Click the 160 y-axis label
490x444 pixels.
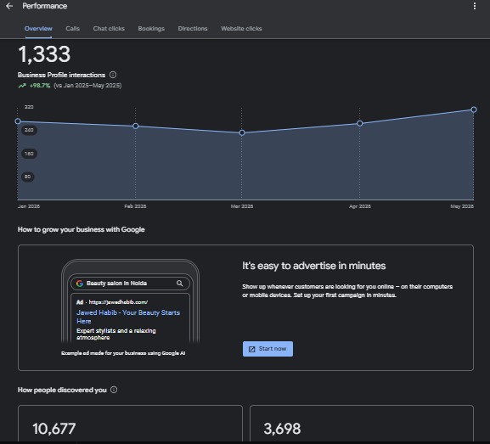point(29,154)
